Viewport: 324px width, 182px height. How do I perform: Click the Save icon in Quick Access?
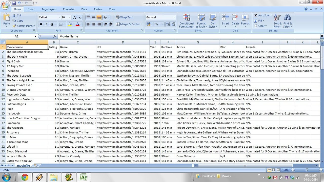pos(14,3)
